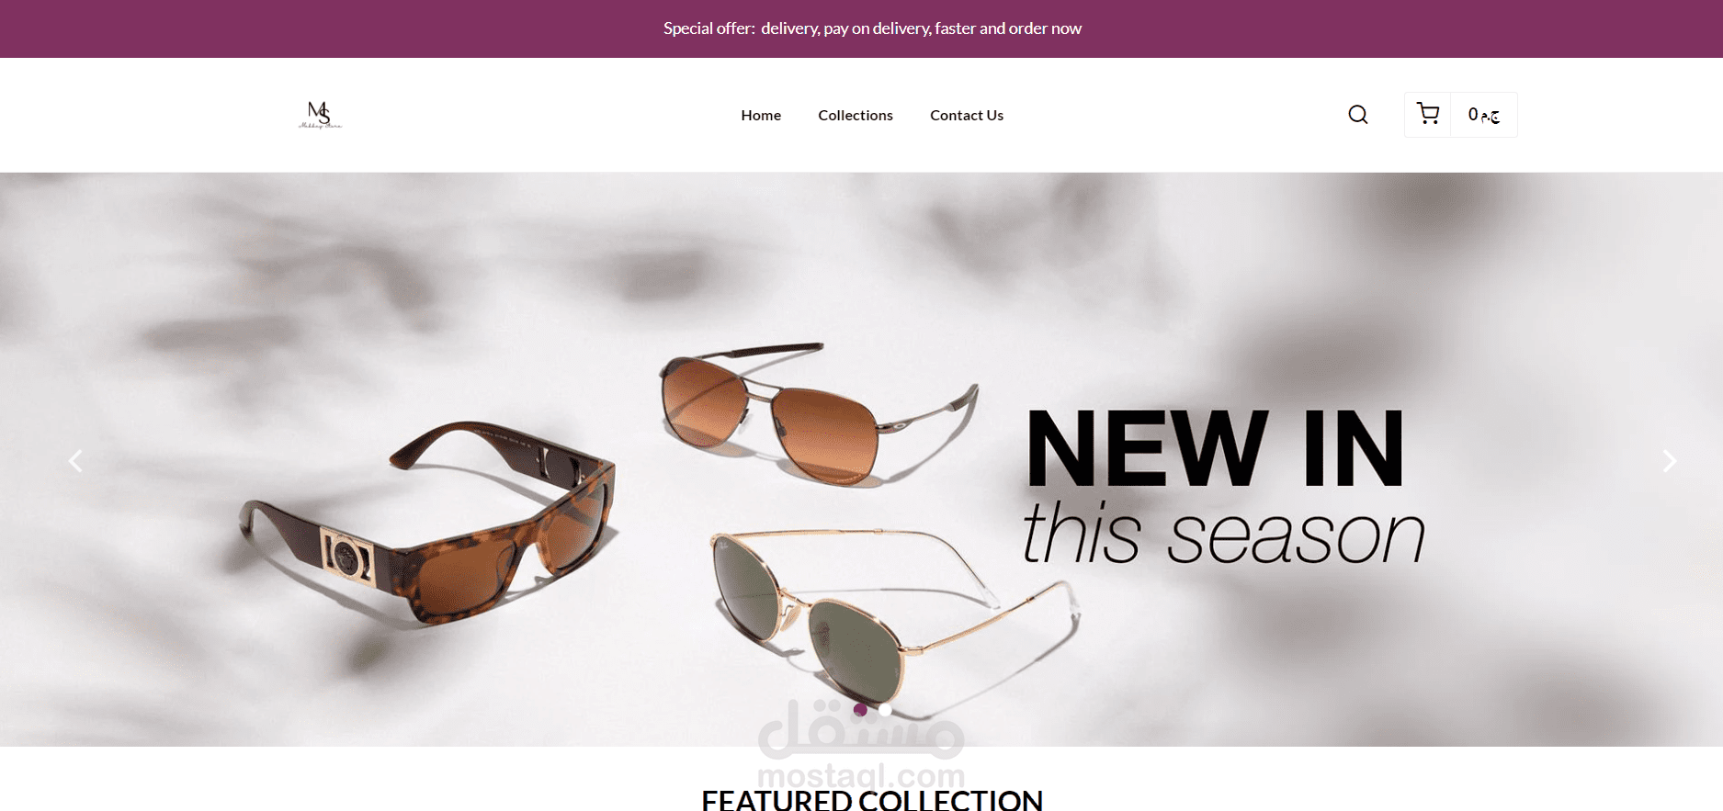
Task: Open the Contact Us page link
Action: pos(967,115)
